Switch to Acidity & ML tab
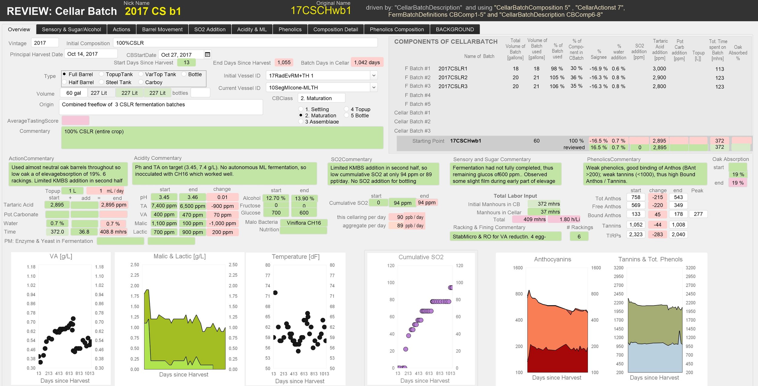 [x=252, y=29]
